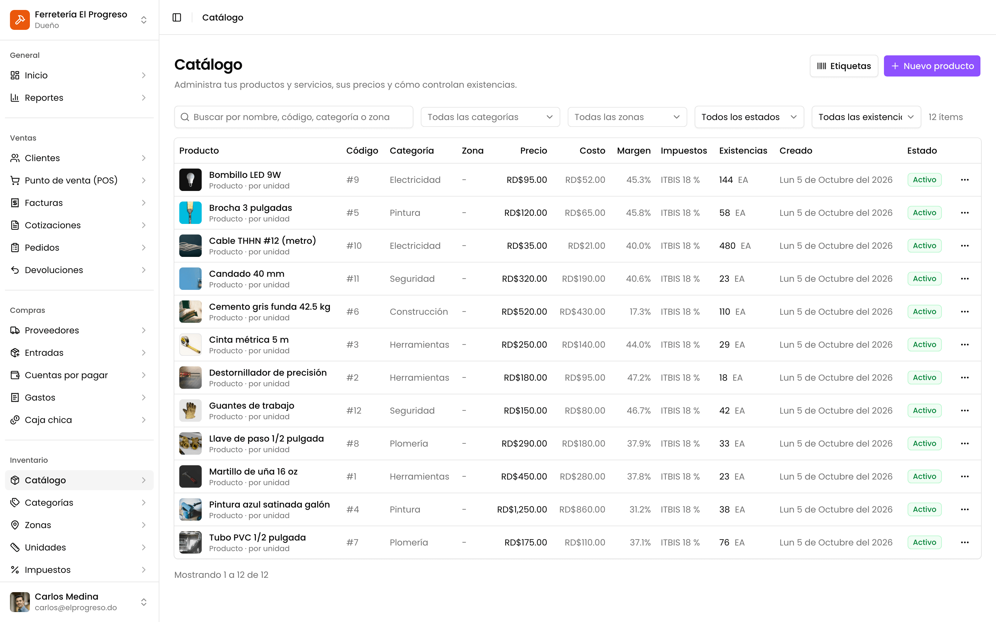Open row actions for Bombillo LED 9W
Screen dimensions: 996x622
(x=965, y=180)
